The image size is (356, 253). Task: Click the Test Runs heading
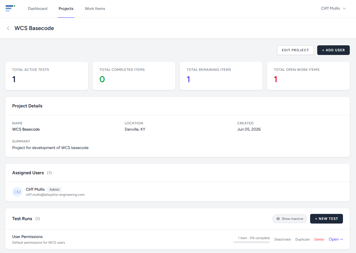coord(22,219)
